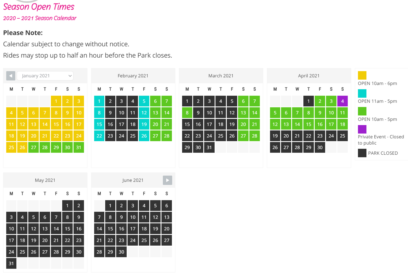Screen dimensions: 408x273
Task: Click the cyan OPEN 11am - 5pm swatch
Action: pos(362,93)
